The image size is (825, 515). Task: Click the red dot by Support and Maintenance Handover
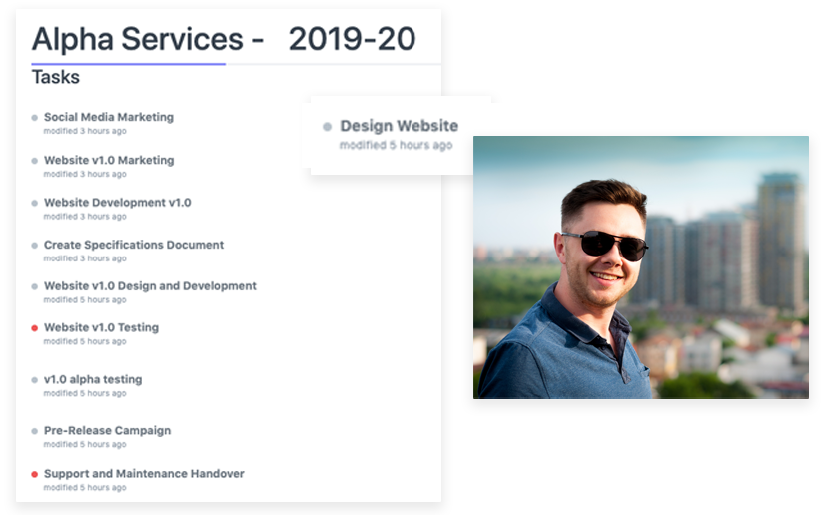[x=35, y=475]
